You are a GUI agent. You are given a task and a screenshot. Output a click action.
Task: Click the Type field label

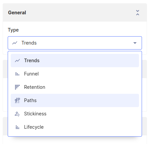13,30
